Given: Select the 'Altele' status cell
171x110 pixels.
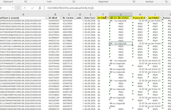Looking at the screenshot, I should [x=121, y=106].
